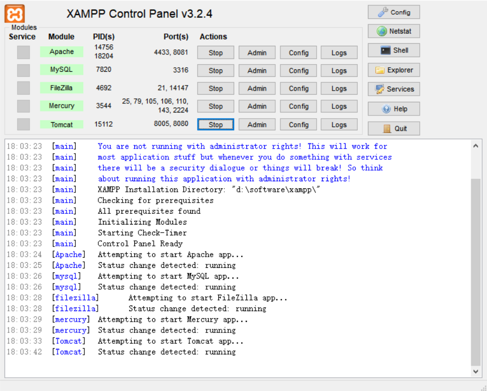Viewport: 487px width, 391px height.
Task: Open Help button with question icon
Action: (394, 109)
